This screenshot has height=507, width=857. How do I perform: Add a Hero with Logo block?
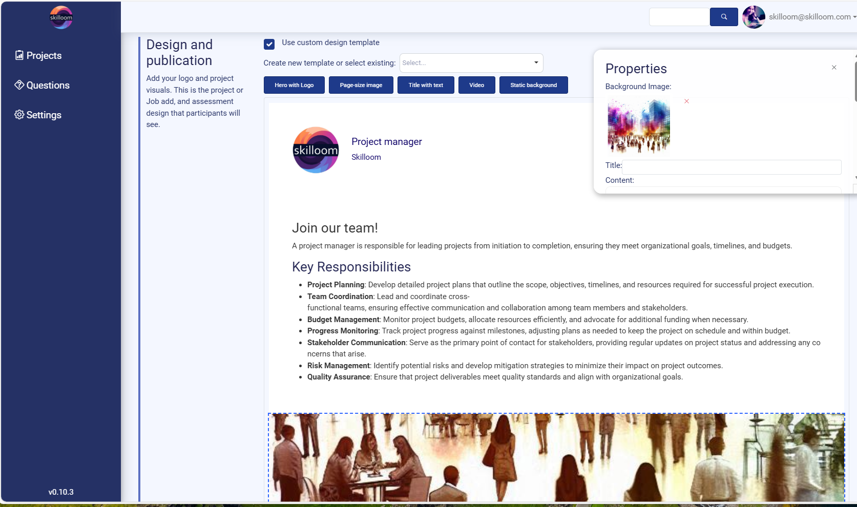click(294, 85)
